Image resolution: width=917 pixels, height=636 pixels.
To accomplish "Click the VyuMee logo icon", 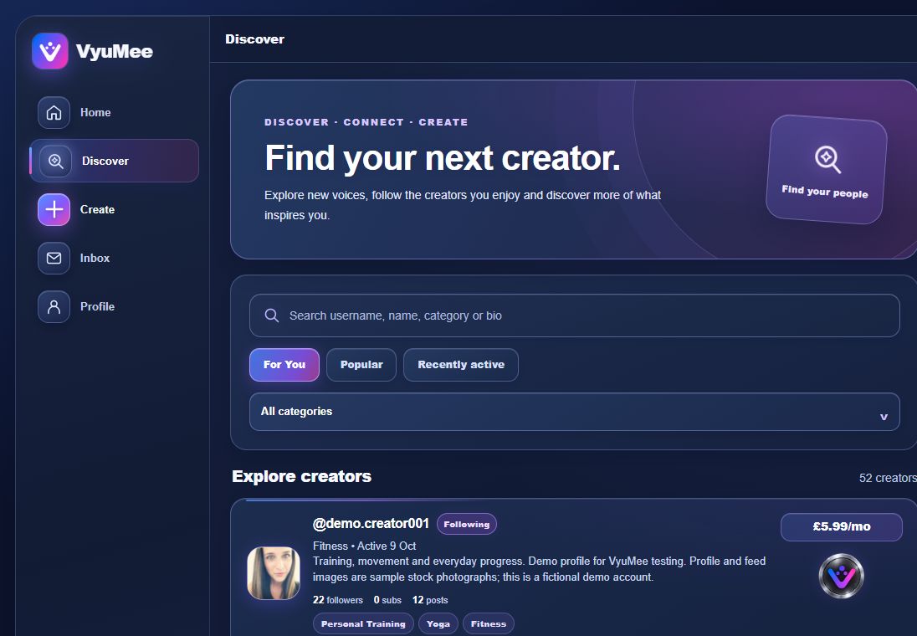I will click(49, 51).
